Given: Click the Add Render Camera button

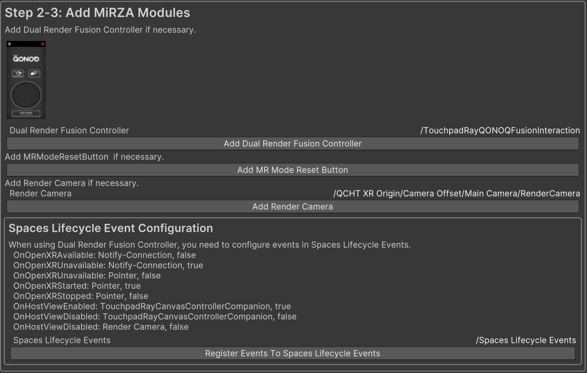Looking at the screenshot, I should tap(292, 206).
